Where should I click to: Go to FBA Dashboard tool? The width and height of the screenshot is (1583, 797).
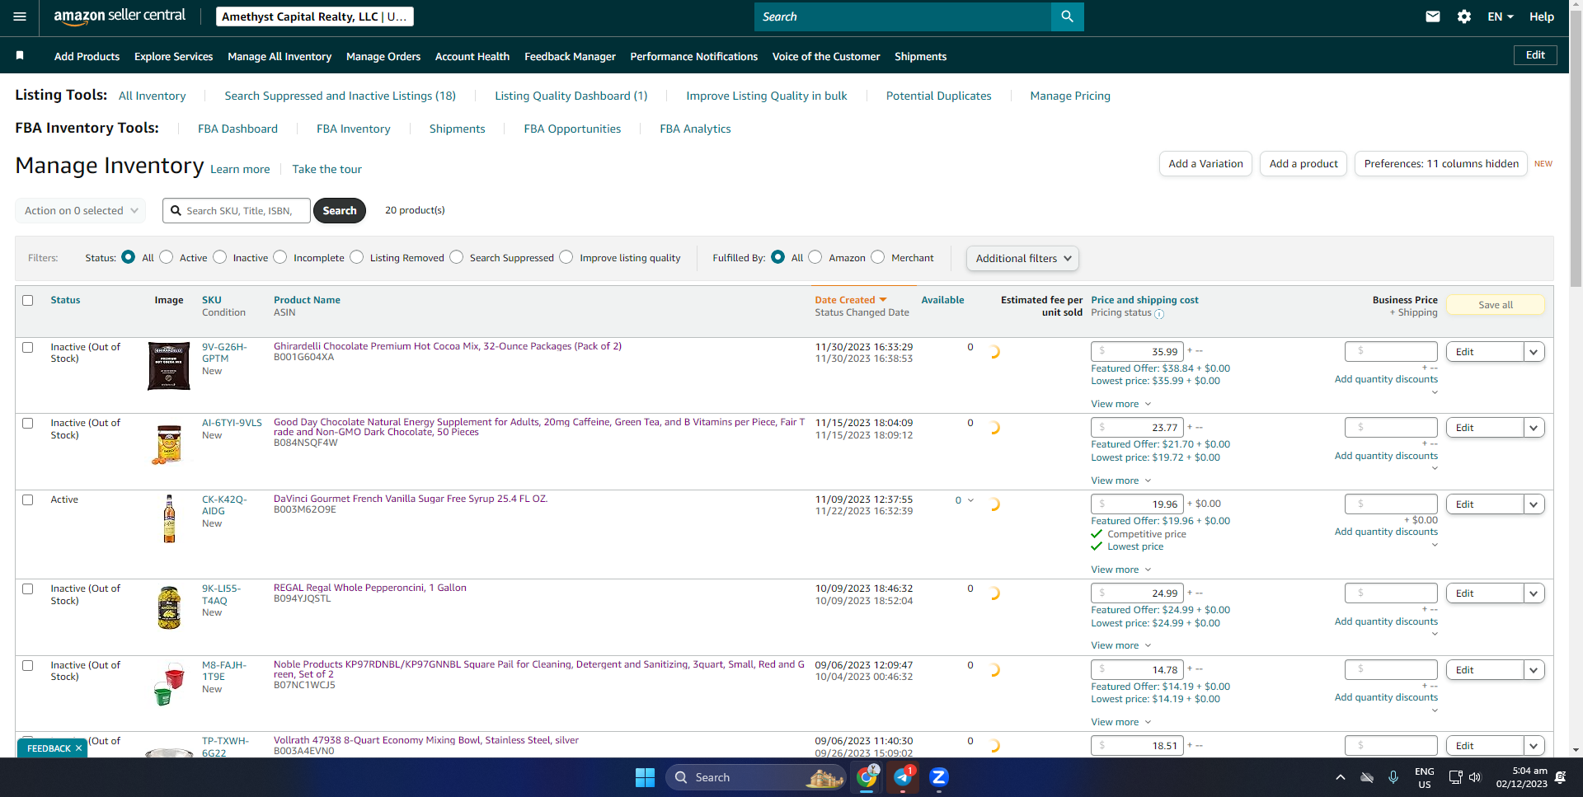[237, 129]
